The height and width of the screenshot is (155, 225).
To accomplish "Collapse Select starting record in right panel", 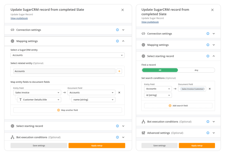I will pyautogui.click(x=214, y=56).
